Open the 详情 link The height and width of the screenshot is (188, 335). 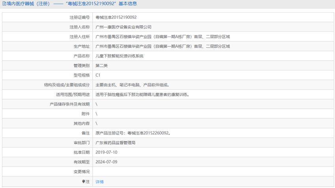[100, 182]
